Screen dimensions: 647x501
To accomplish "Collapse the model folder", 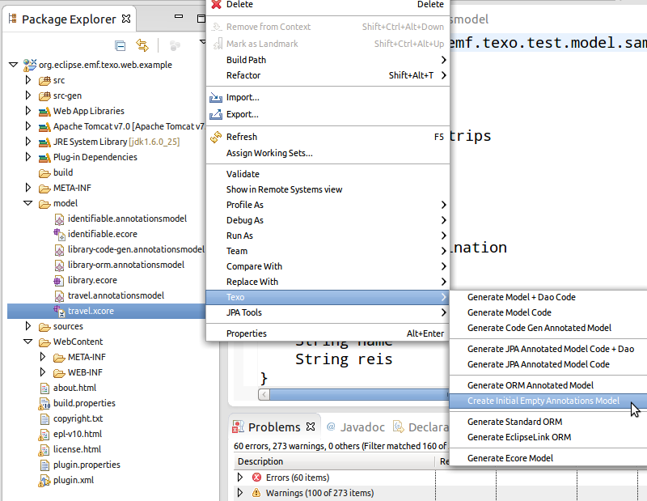I will coord(28,203).
